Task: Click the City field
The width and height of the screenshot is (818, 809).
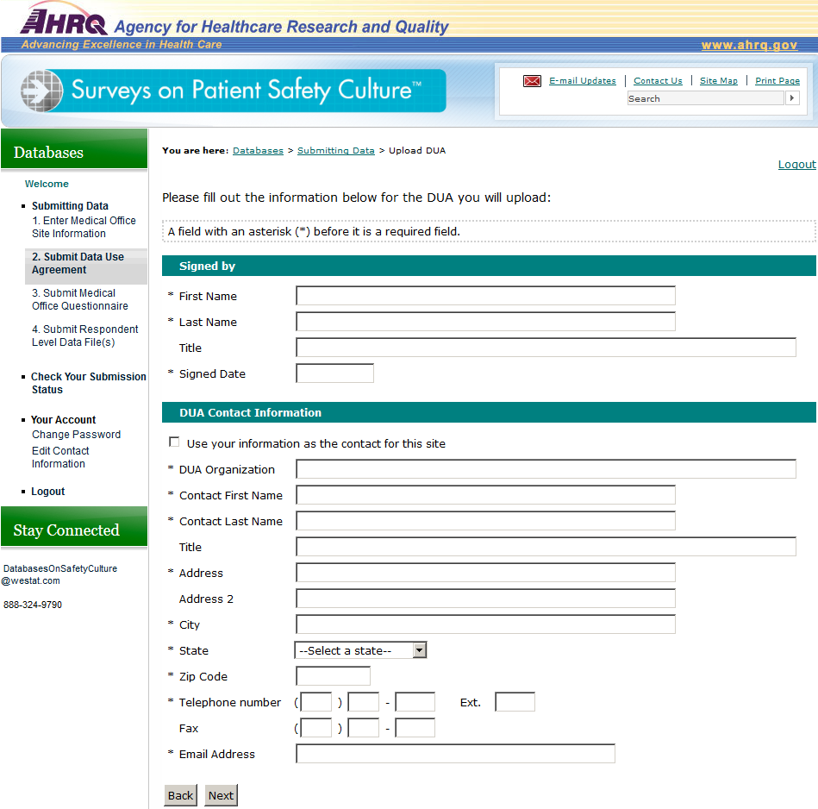Action: coord(485,624)
